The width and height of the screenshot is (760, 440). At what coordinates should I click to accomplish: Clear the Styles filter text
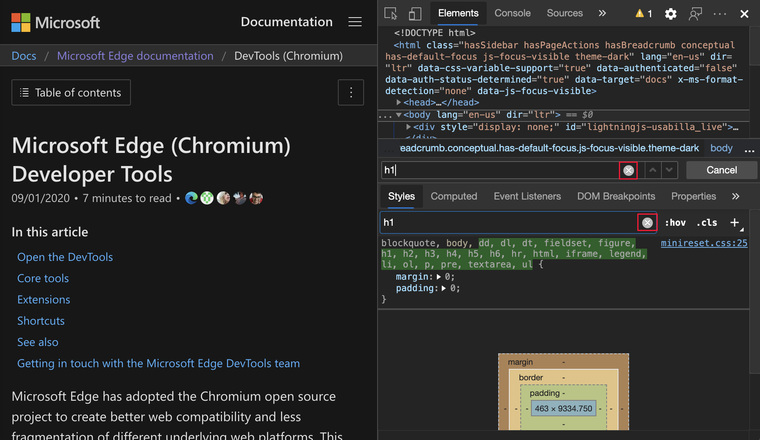pos(647,222)
